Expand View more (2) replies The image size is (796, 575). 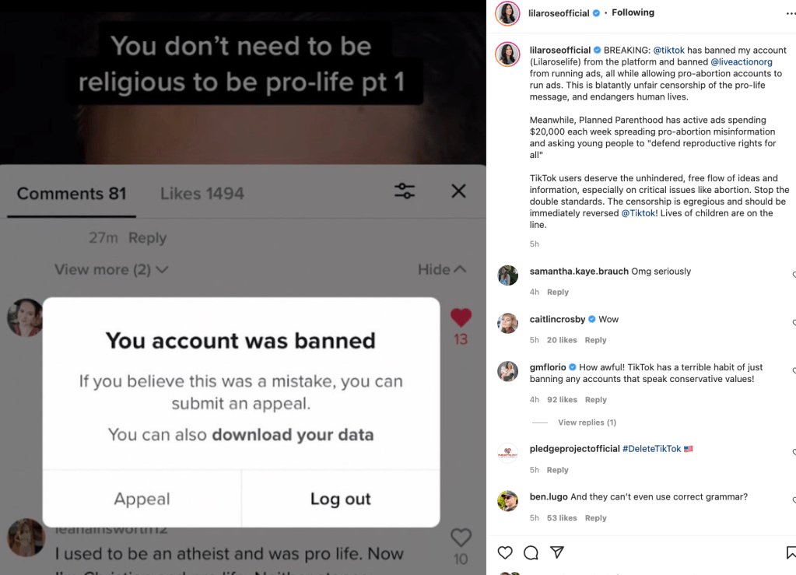pos(111,270)
